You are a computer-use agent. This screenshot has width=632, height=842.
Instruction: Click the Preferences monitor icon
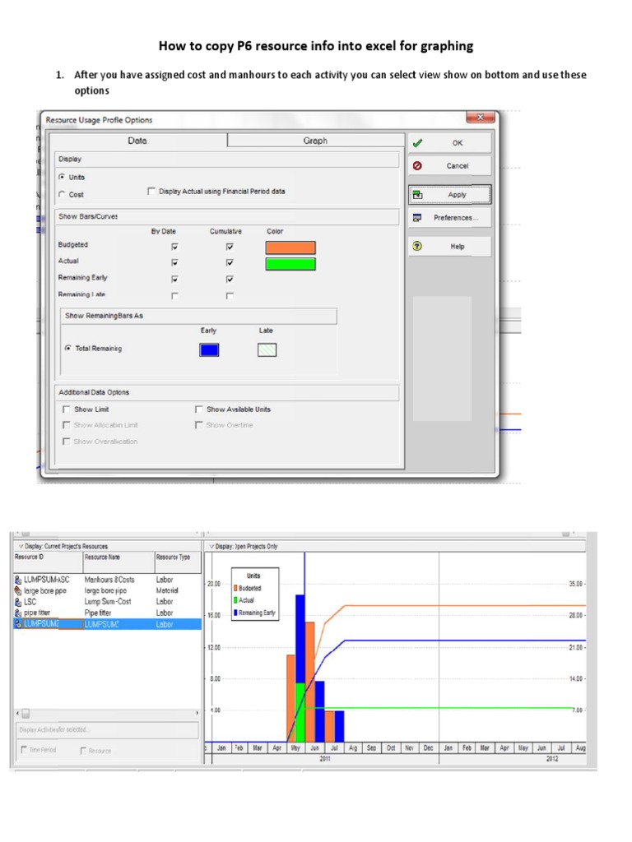pos(417,218)
